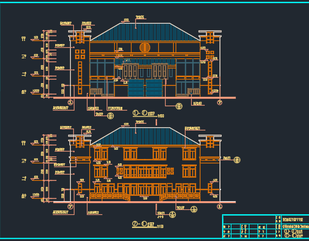This screenshot has width=309, height=241.
Task: Select the right blue garage door in the upper elevation
Action: pos(154,88)
